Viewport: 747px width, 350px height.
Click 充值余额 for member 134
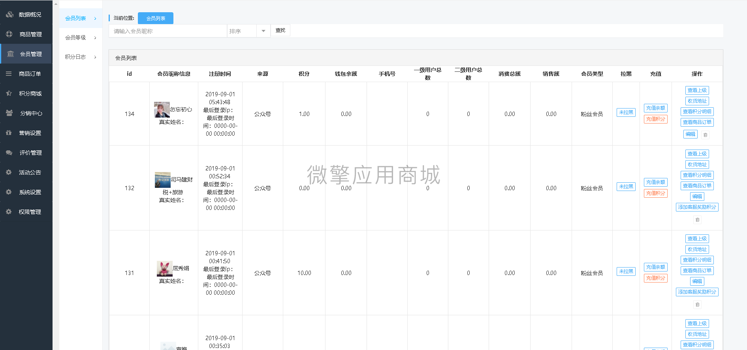[656, 108]
